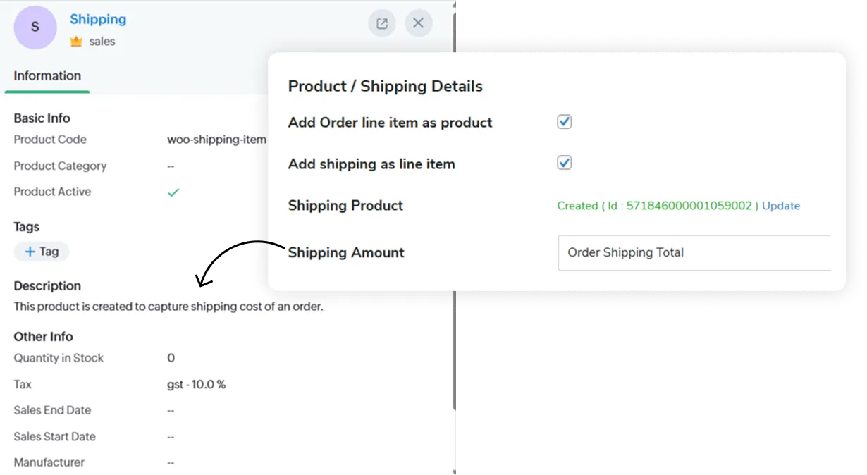Click the crown icon beside sales

tap(76, 42)
